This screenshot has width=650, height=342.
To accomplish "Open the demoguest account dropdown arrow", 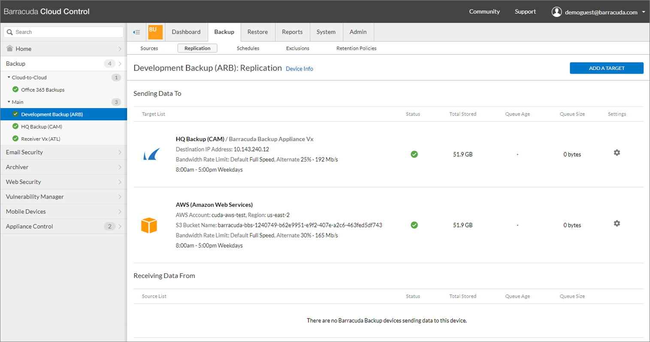I will (x=644, y=12).
